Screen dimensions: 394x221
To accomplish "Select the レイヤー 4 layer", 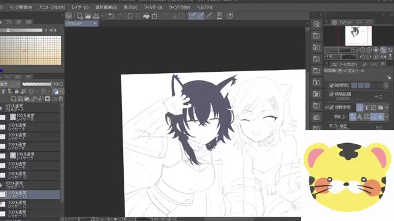I will [30, 166].
